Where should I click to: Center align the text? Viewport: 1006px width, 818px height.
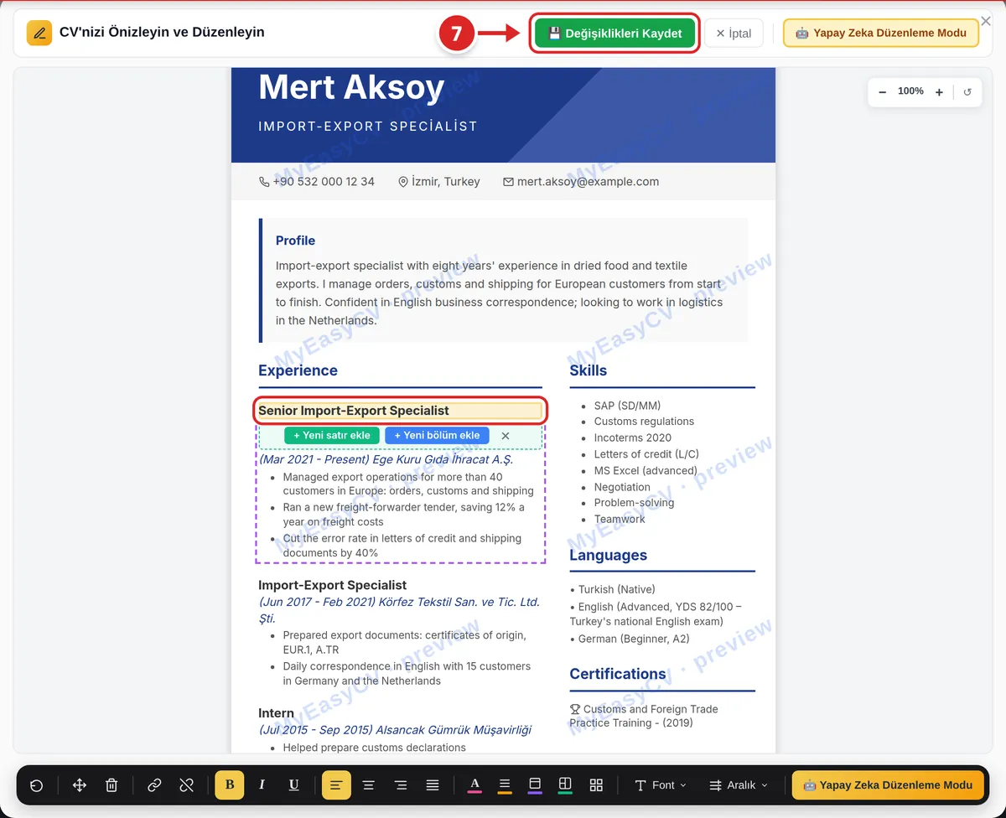tap(368, 785)
